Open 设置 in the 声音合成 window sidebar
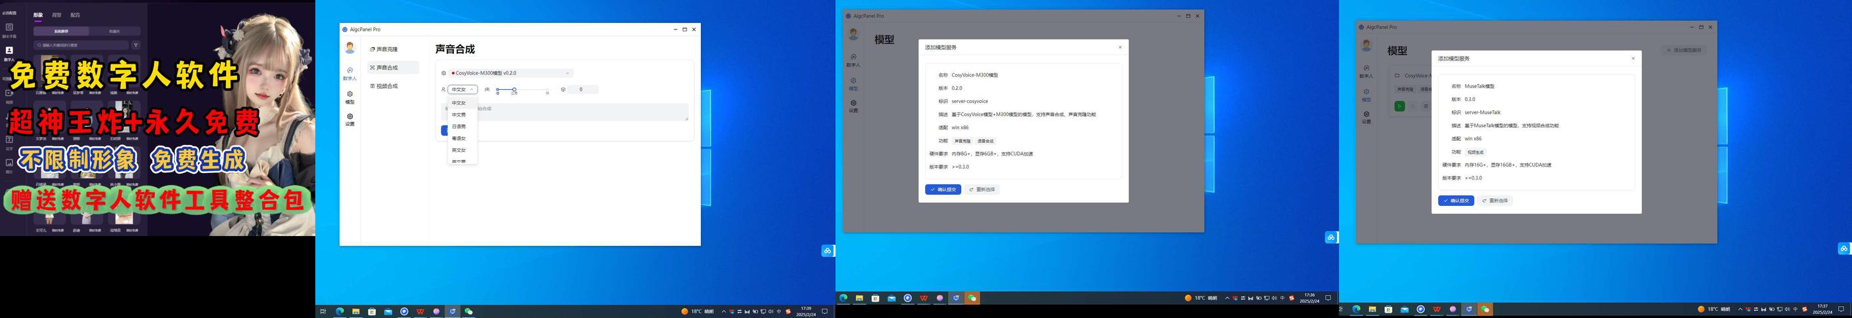The image size is (1852, 318). [x=350, y=120]
